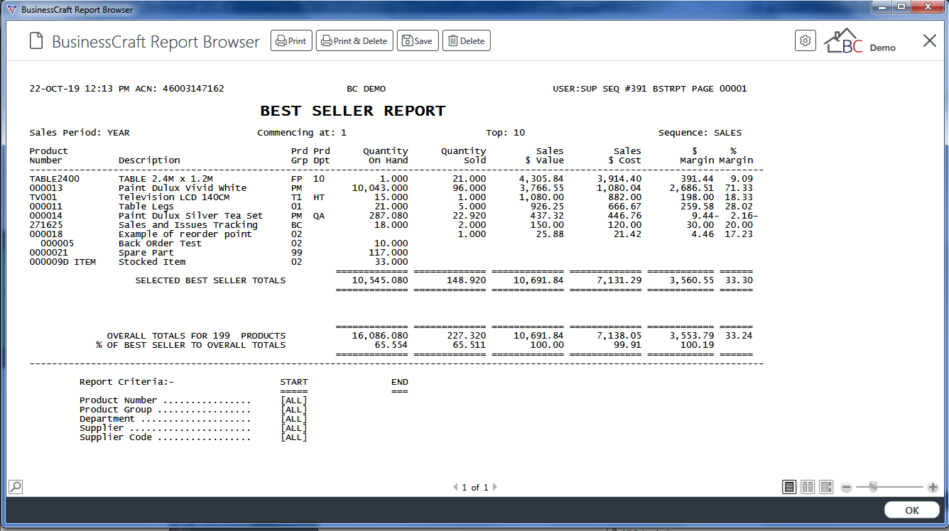The width and height of the screenshot is (949, 531).
Task: Click Report Criteria heading
Action: tap(126, 382)
